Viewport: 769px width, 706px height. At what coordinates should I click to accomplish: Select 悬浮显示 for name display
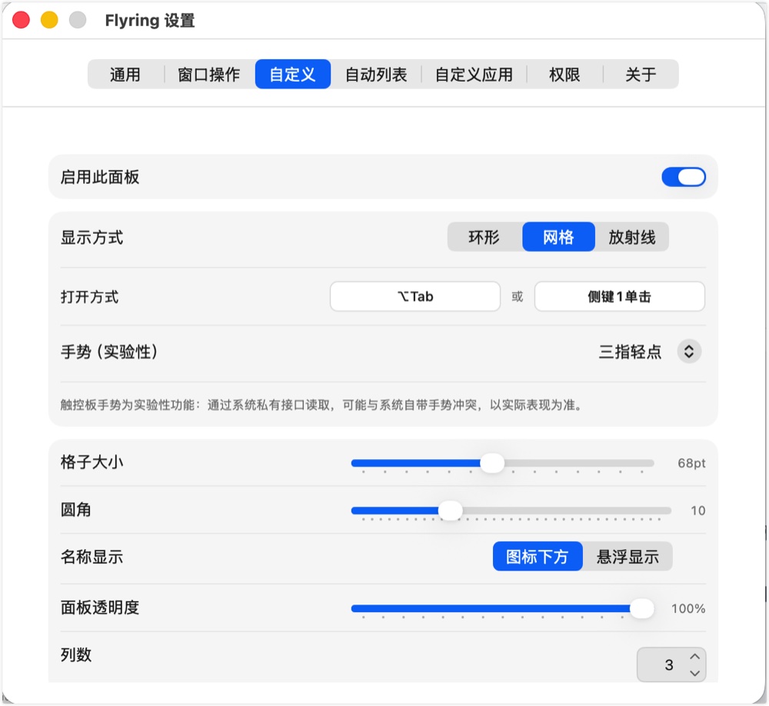click(628, 557)
